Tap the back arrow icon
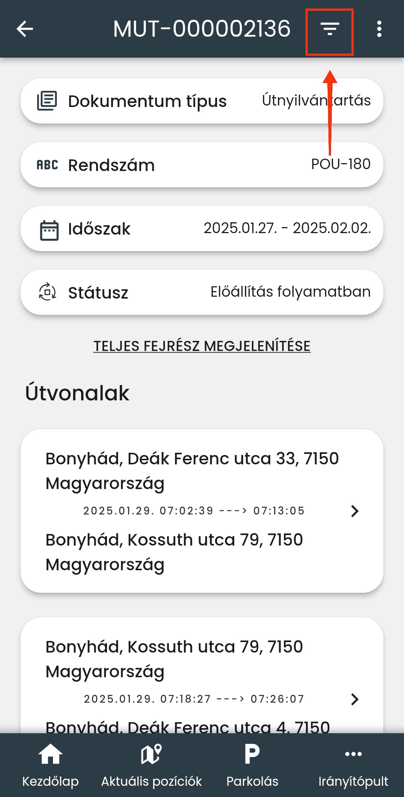 coord(25,29)
